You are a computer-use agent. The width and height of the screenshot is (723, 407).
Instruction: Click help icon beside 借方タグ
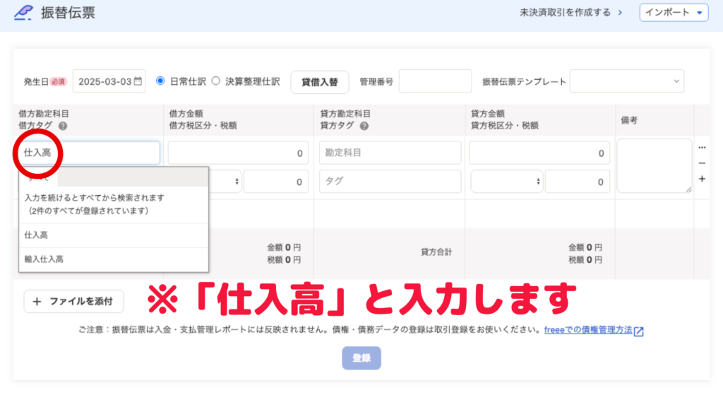tap(63, 126)
